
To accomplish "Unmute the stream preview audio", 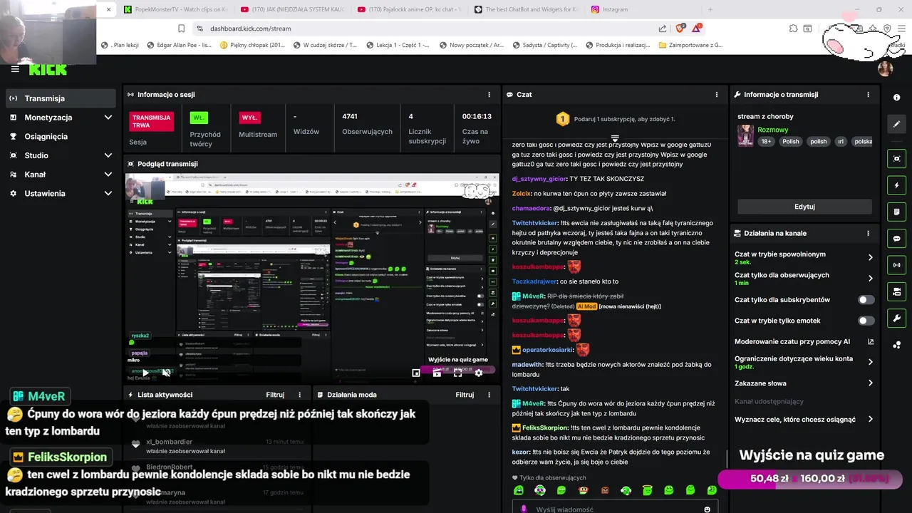I will tap(166, 373).
